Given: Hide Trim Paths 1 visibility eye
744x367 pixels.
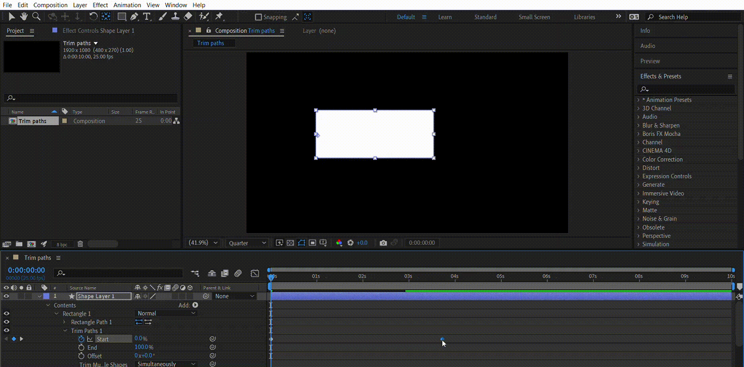Looking at the screenshot, I should click(6, 330).
